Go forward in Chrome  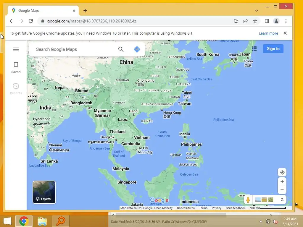21,21
